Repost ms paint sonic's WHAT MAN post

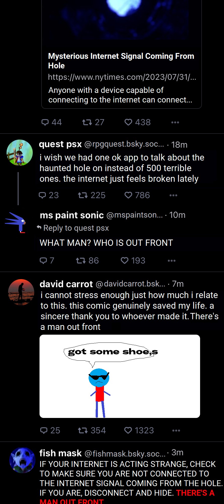click(81, 260)
